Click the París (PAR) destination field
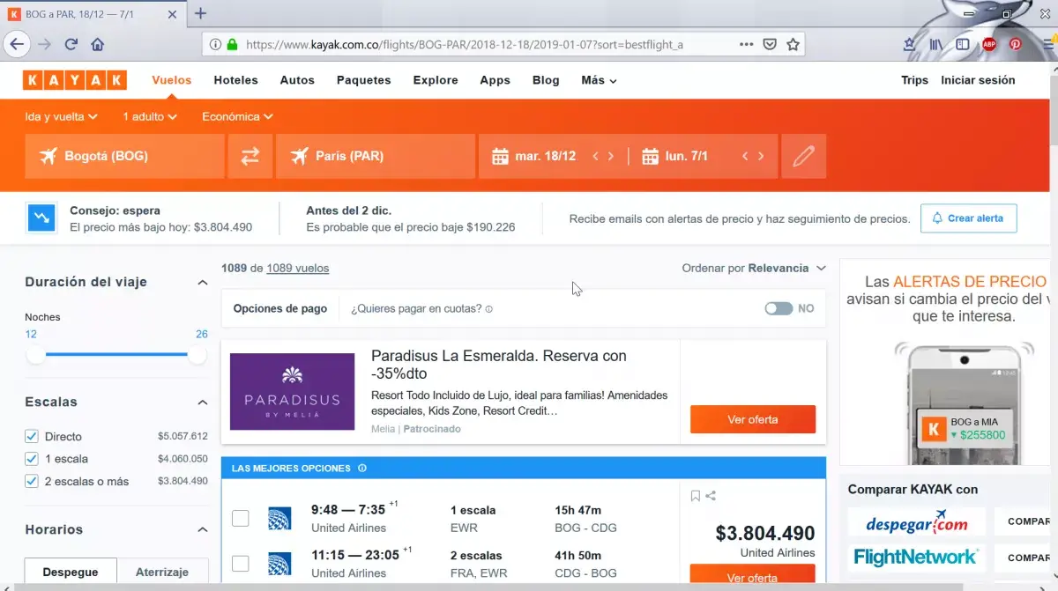This screenshot has height=591, width=1058. click(x=376, y=156)
